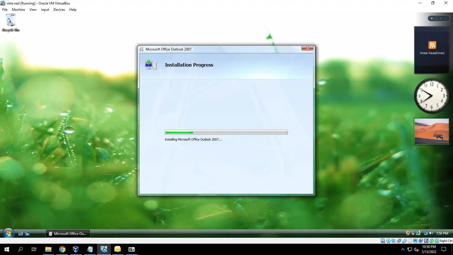Click the RSS feed headlines icon

click(432, 45)
